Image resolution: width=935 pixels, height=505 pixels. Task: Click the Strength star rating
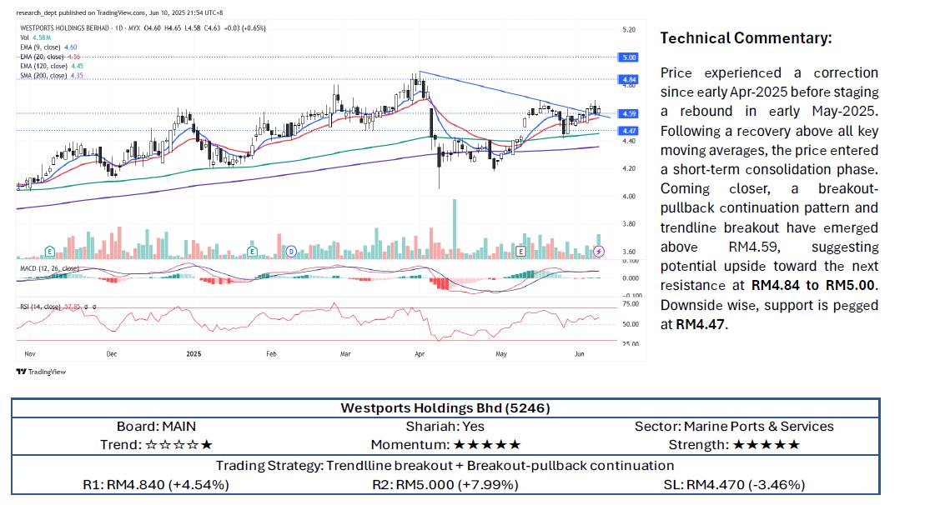click(767, 445)
